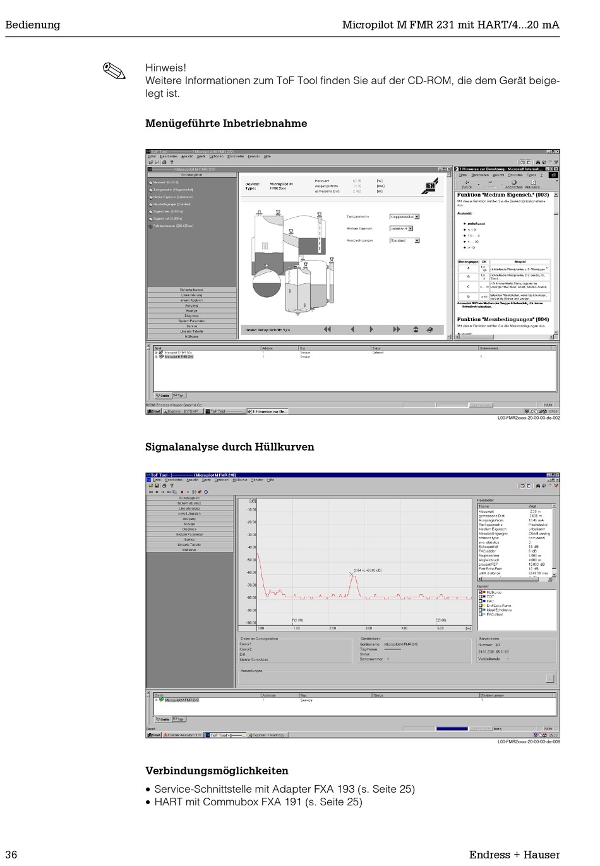Click Echoqualität row in Parameter table
Viewport: 600px width, 866px height.
pos(515,547)
